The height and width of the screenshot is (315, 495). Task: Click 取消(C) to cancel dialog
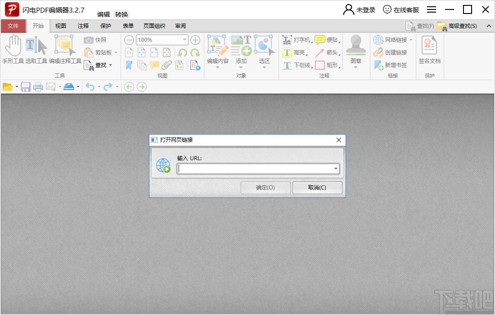pyautogui.click(x=317, y=188)
